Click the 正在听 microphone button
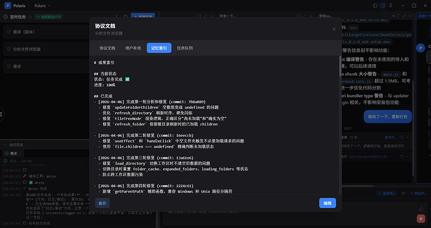431x228 pixels. 387,193
